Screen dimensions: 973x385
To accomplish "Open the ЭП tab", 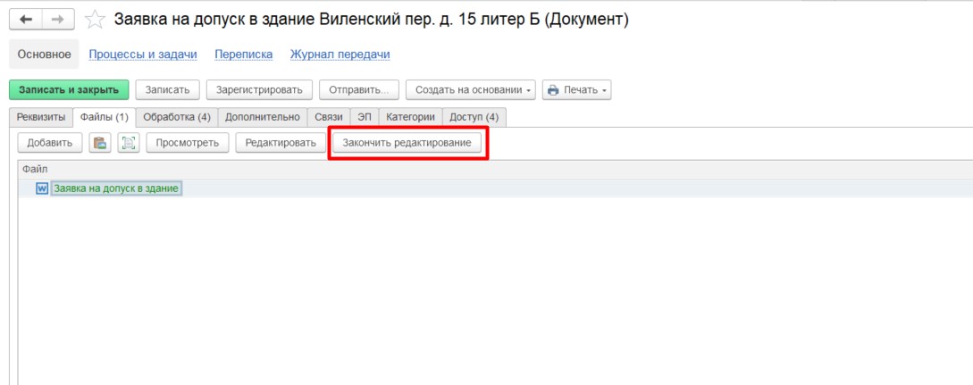I will 365,117.
